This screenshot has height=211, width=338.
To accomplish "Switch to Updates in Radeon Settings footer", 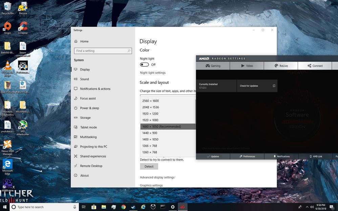I will [x=213, y=156].
